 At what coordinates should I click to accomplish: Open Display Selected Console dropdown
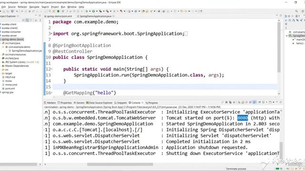point(266,103)
